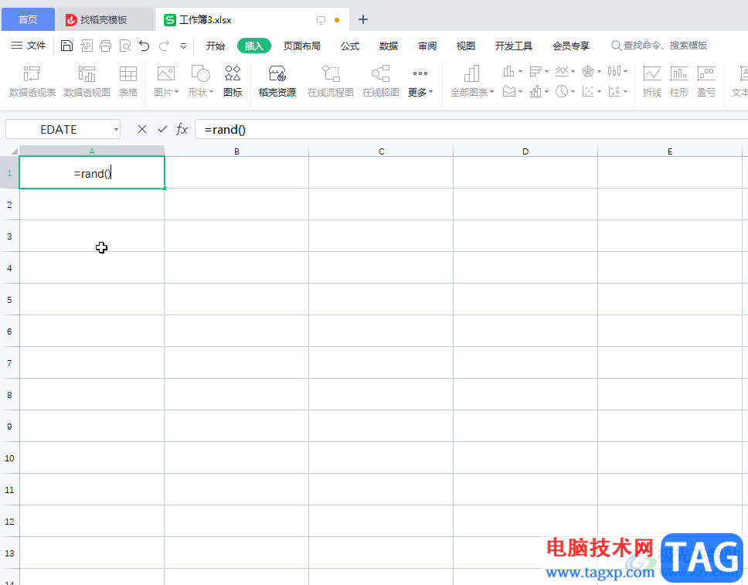The width and height of the screenshot is (748, 585).
Task: Switch to the 页面布局 tab
Action: [301, 46]
